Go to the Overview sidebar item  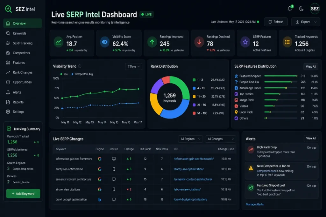coord(23,24)
